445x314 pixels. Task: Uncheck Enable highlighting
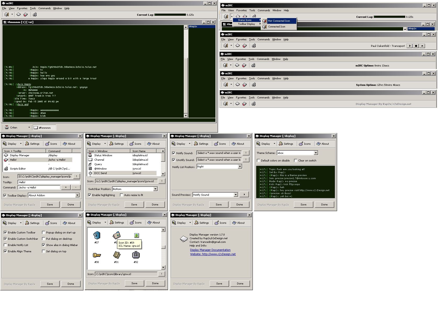[x=90, y=195]
